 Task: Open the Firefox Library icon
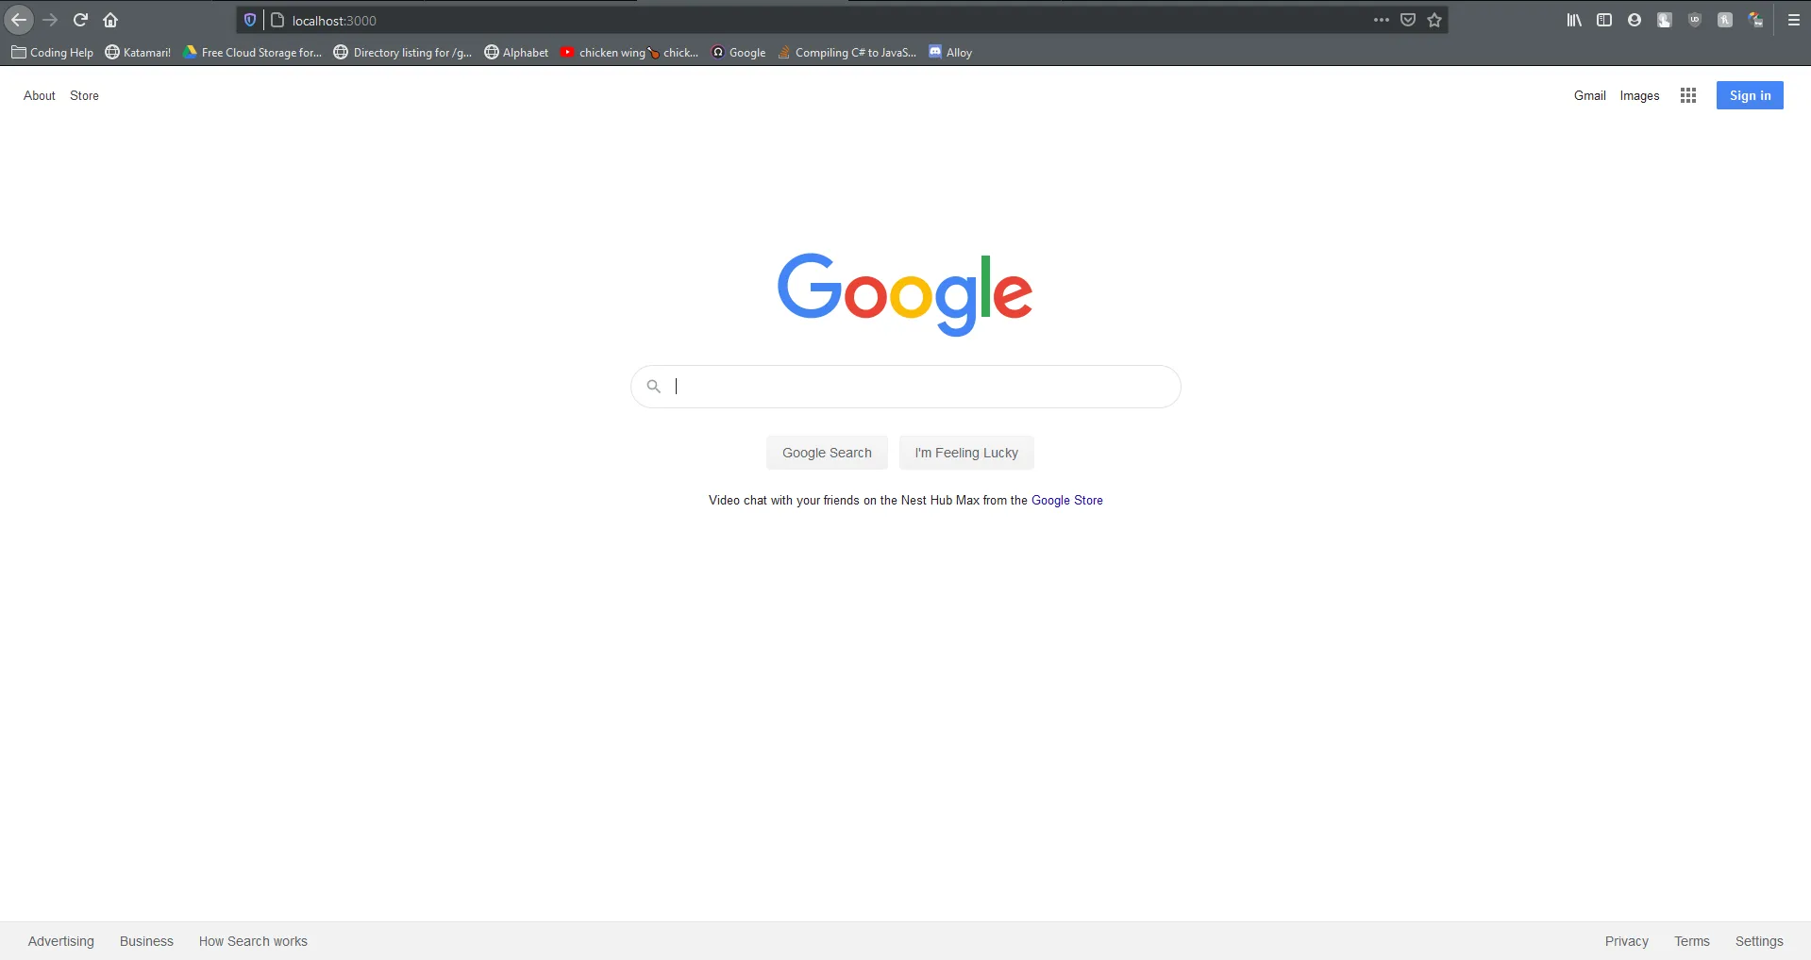point(1574,20)
